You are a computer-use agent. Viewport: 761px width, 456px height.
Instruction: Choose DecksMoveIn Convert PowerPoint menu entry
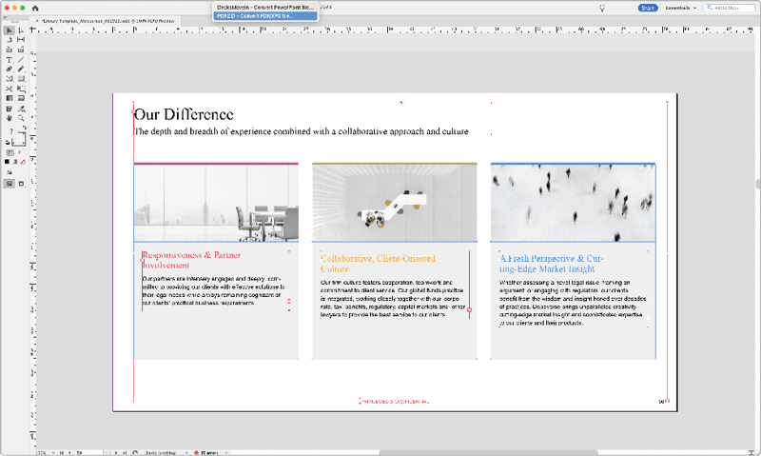[x=265, y=8]
